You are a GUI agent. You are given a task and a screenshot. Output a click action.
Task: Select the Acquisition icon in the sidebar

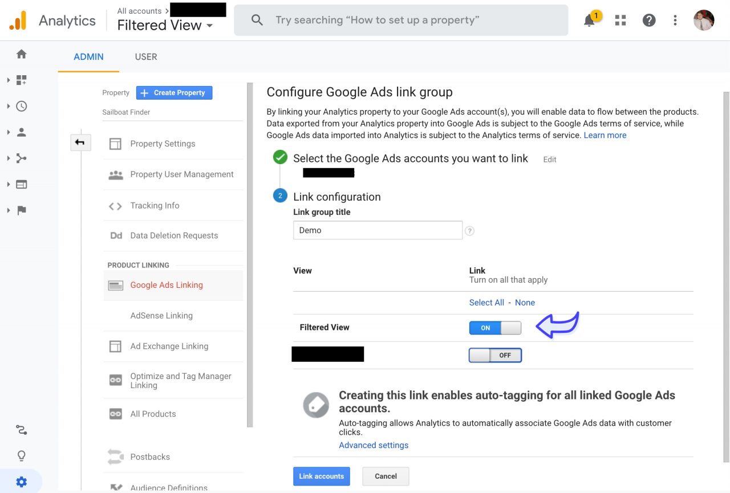pyautogui.click(x=21, y=158)
